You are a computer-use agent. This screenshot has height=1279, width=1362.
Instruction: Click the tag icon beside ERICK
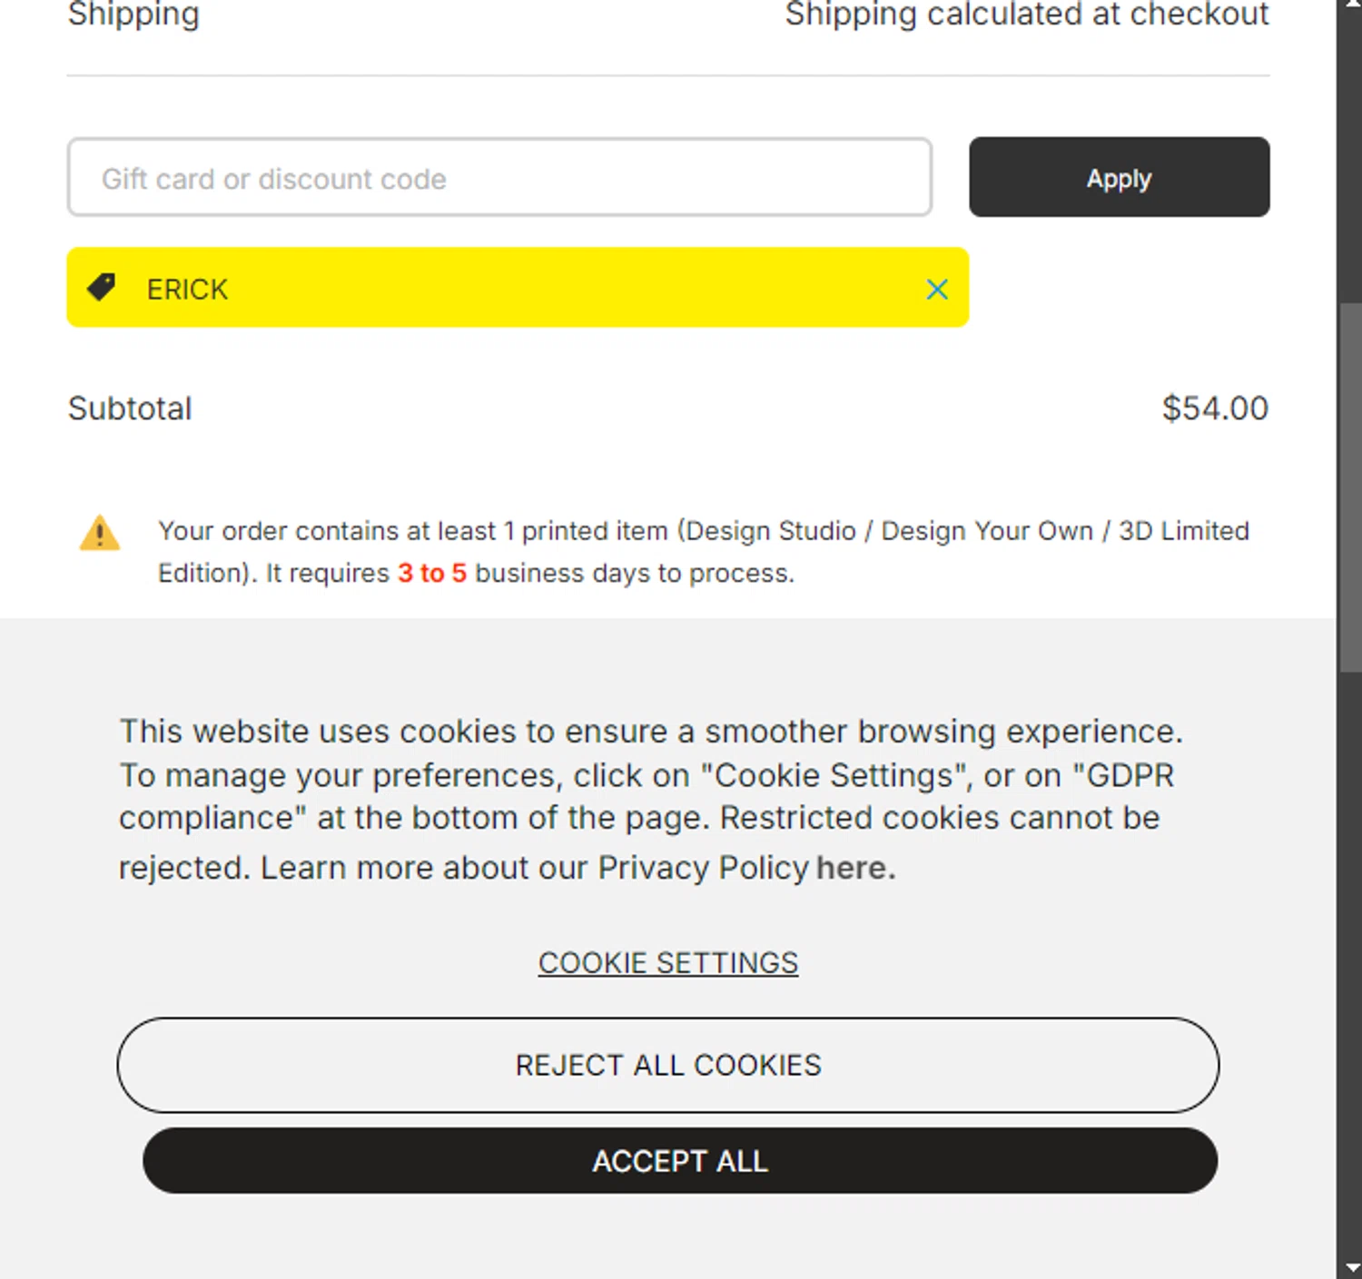(101, 288)
